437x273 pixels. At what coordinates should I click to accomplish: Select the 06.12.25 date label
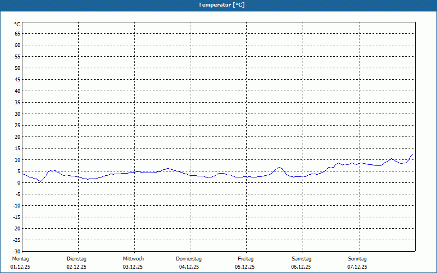(301, 267)
